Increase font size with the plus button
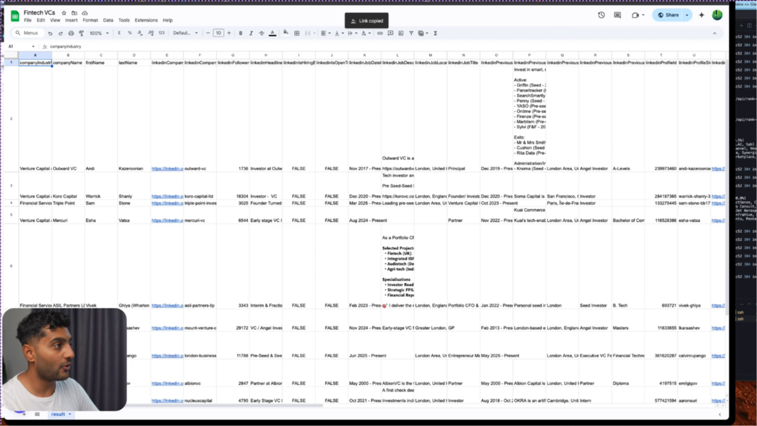Image resolution: width=757 pixels, height=426 pixels. click(229, 33)
